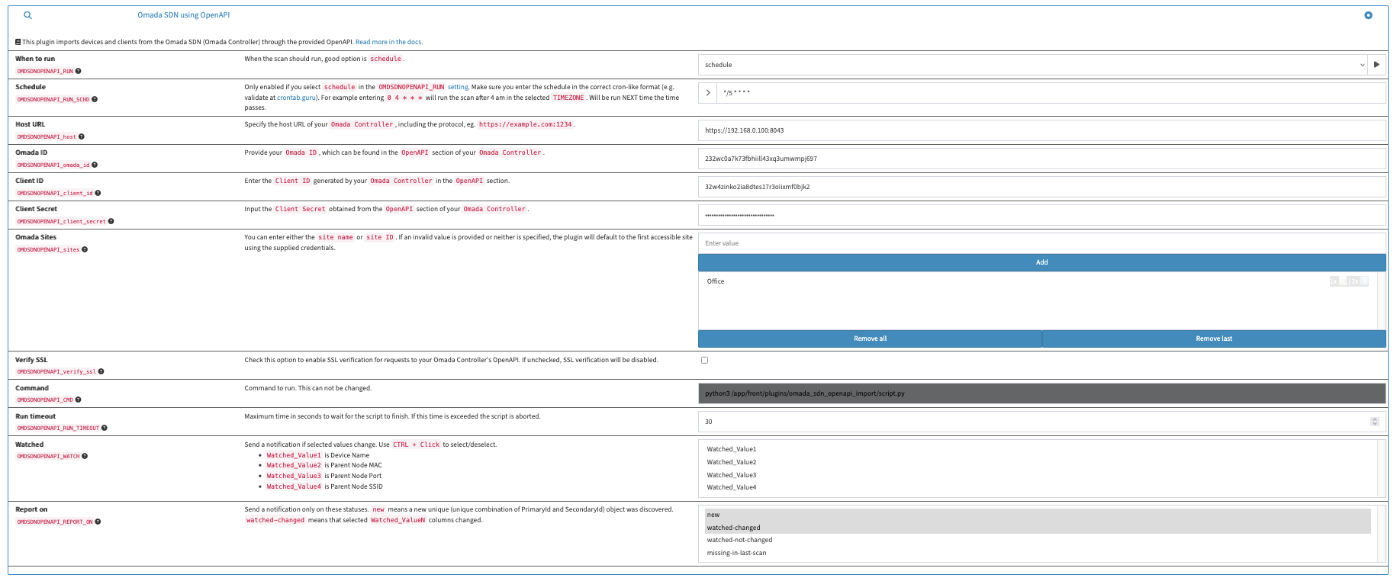Select watched-not-changed in Report on list

[x=739, y=540]
